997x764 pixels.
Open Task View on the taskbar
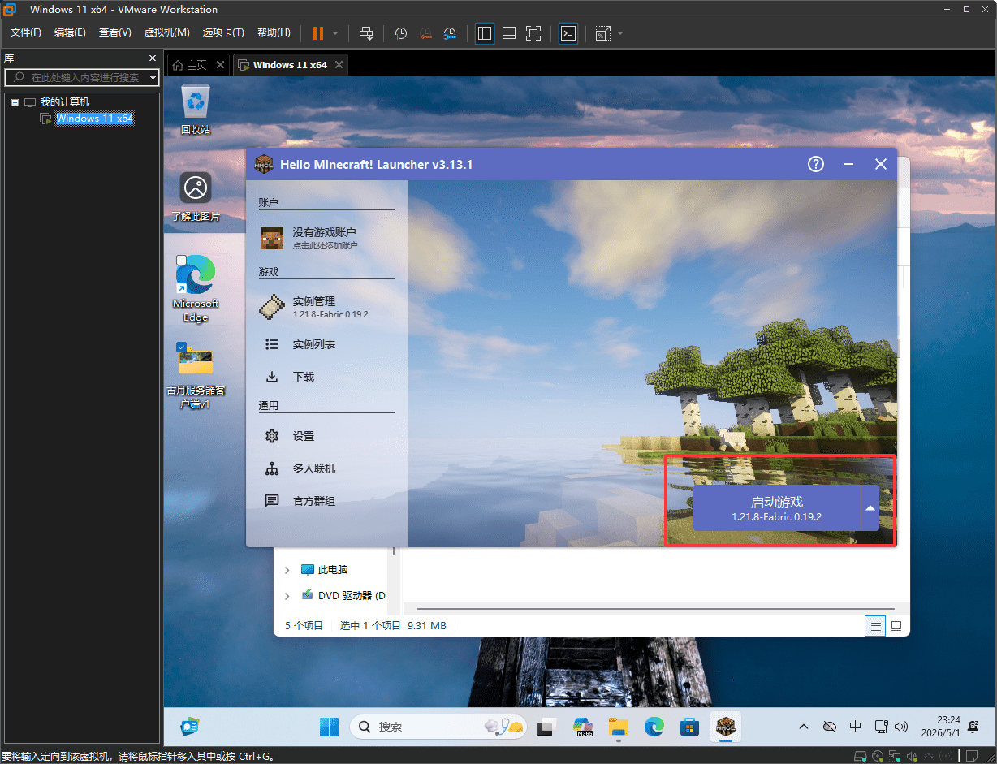[x=546, y=727]
